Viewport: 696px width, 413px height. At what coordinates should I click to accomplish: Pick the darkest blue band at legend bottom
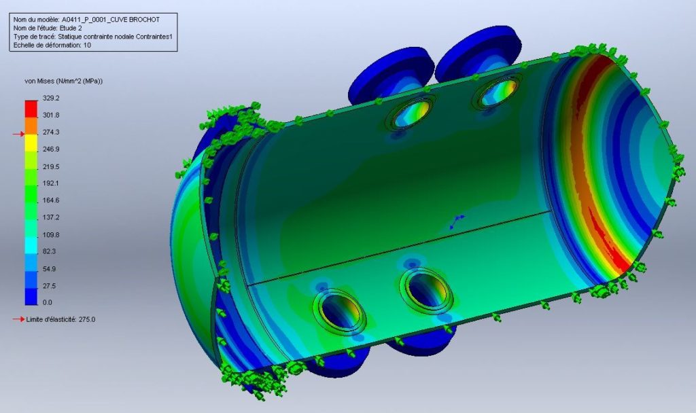31,297
